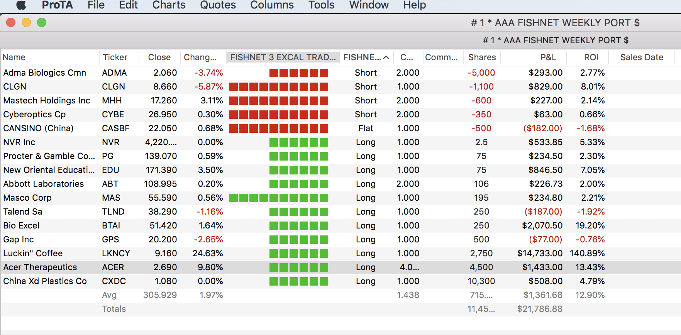Click the LKNCY ticker cell
The image size is (681, 335).
pos(116,253)
